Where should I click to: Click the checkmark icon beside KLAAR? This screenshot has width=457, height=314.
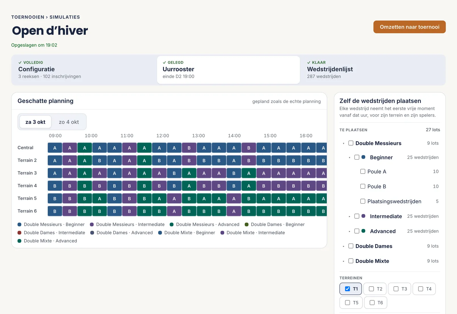[x=309, y=63]
